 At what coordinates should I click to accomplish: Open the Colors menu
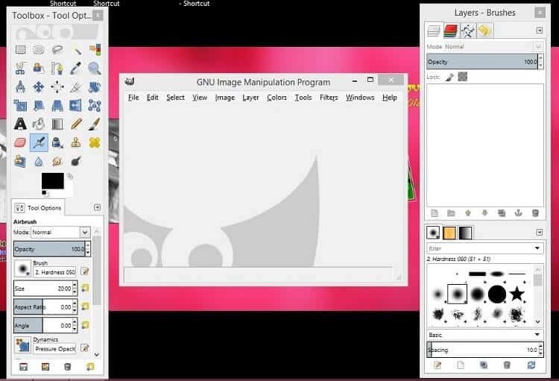[277, 98]
